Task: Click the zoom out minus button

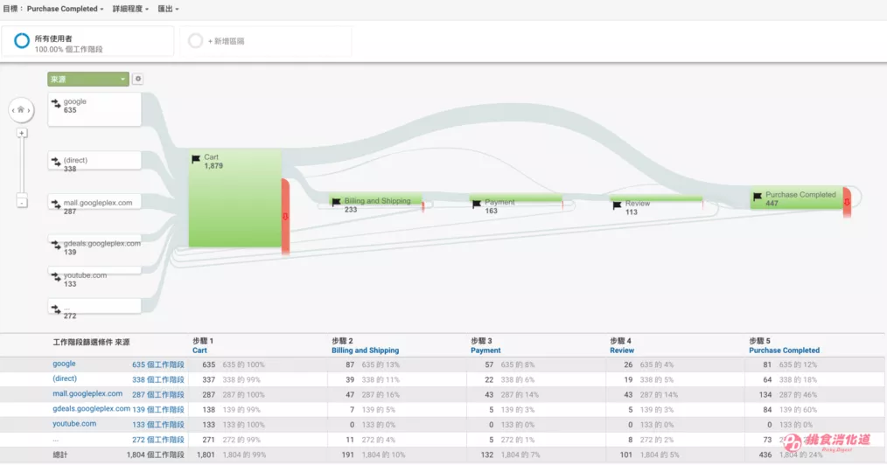Action: (x=22, y=202)
